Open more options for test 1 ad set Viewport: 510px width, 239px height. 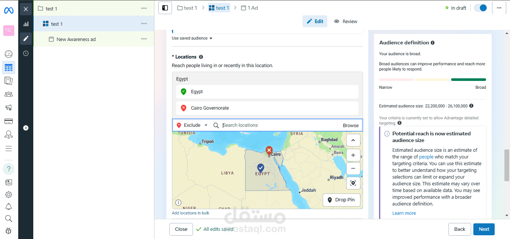click(144, 24)
